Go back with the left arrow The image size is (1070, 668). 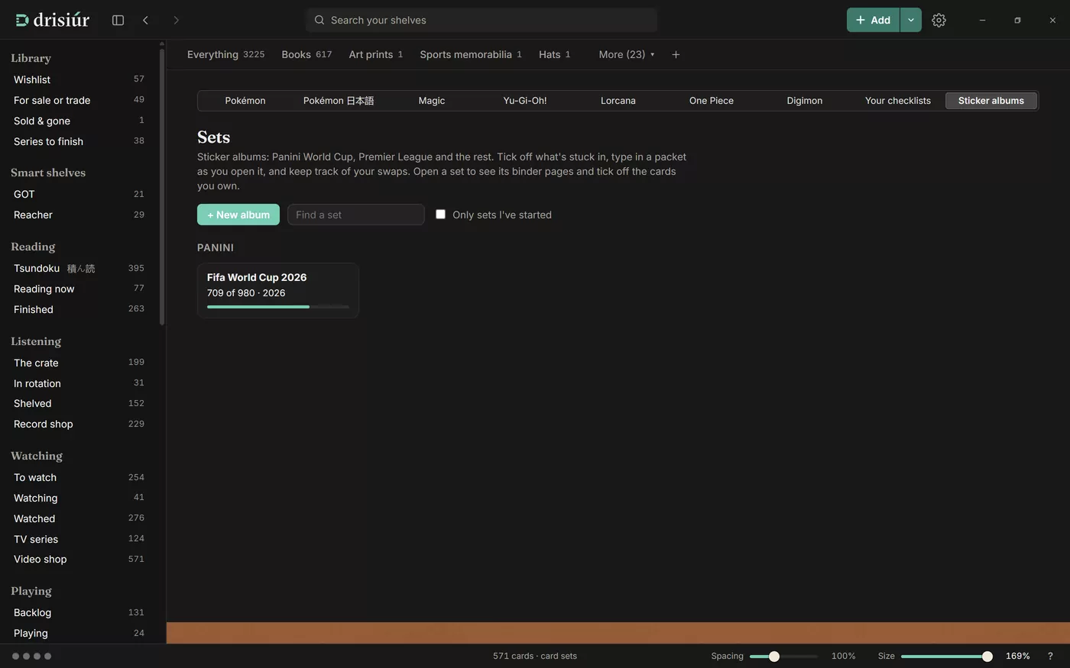click(145, 20)
